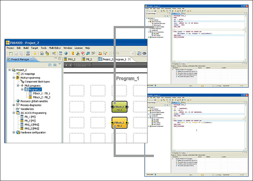Image resolution: width=253 pixels, height=181 pixels.
Task: Click the yellow user login toolbar icon
Action: [35, 53]
